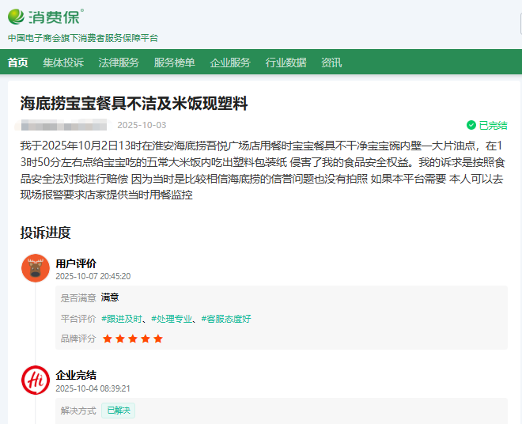The image size is (522, 424).
Task: Click the 资讯 navigation item
Action: click(331, 62)
